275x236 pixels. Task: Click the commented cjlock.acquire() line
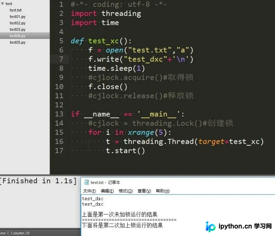[141, 78]
